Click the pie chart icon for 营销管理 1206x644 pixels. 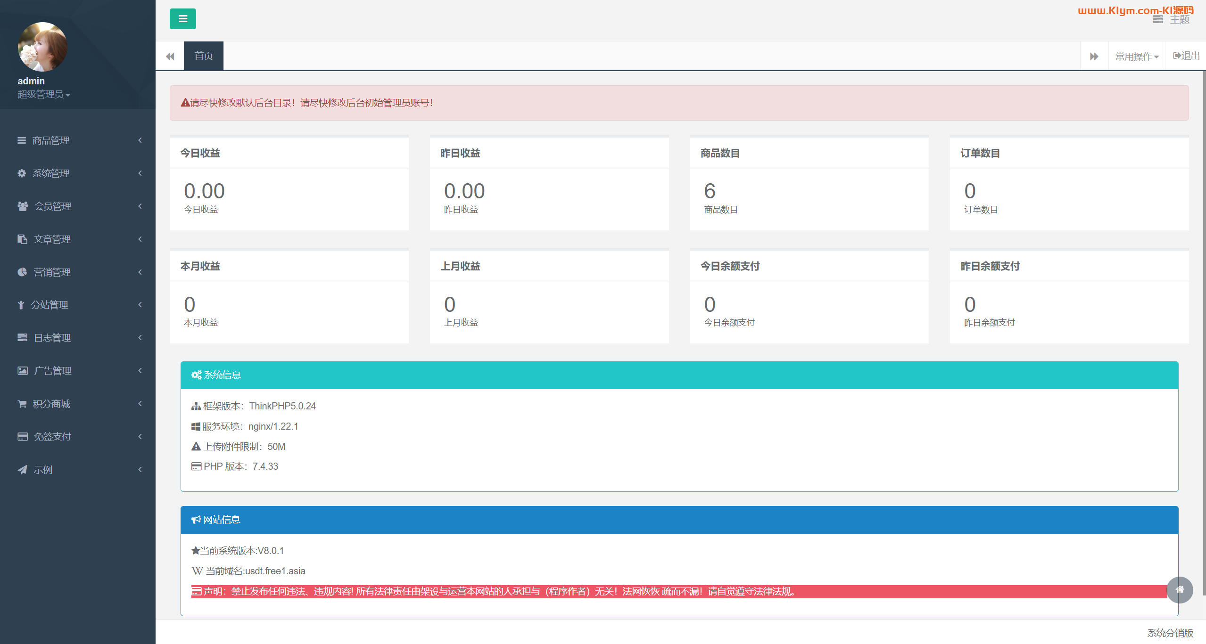tap(22, 272)
